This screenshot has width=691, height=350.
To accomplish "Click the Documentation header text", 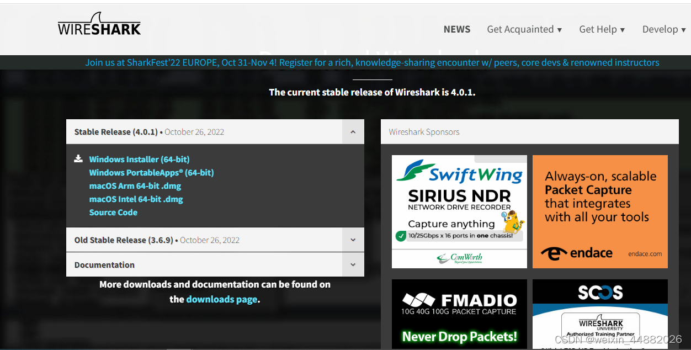I will (104, 265).
